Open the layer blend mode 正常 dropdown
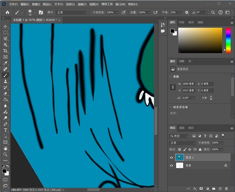The height and width of the screenshot is (192, 235). (182, 143)
